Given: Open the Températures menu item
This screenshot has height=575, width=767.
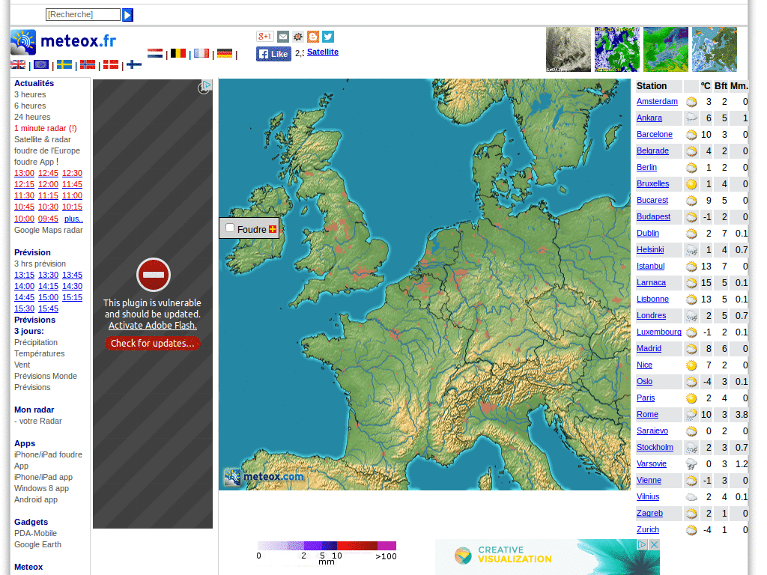Looking at the screenshot, I should click(39, 353).
